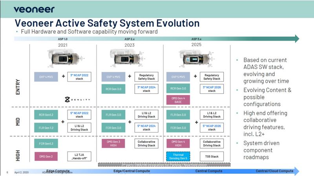Click the 'HIGH' row label

point(18,156)
